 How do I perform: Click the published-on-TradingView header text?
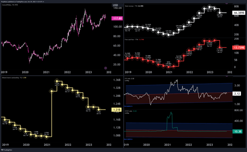[x=22, y=2]
